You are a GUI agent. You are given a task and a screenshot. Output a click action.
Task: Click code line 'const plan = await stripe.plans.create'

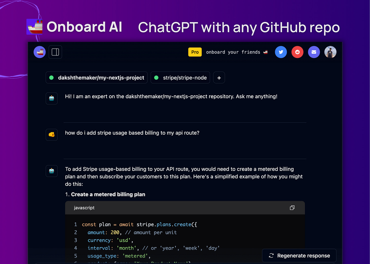(x=139, y=224)
